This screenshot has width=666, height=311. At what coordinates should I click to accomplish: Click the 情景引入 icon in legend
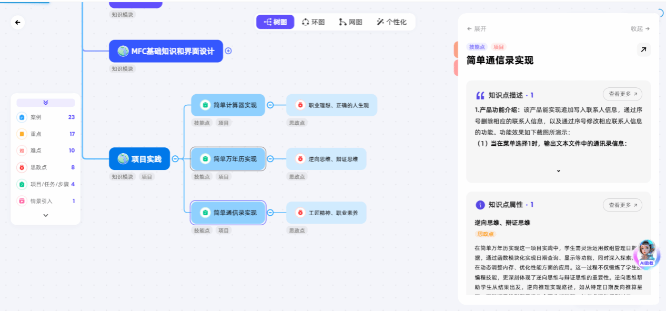pyautogui.click(x=22, y=201)
